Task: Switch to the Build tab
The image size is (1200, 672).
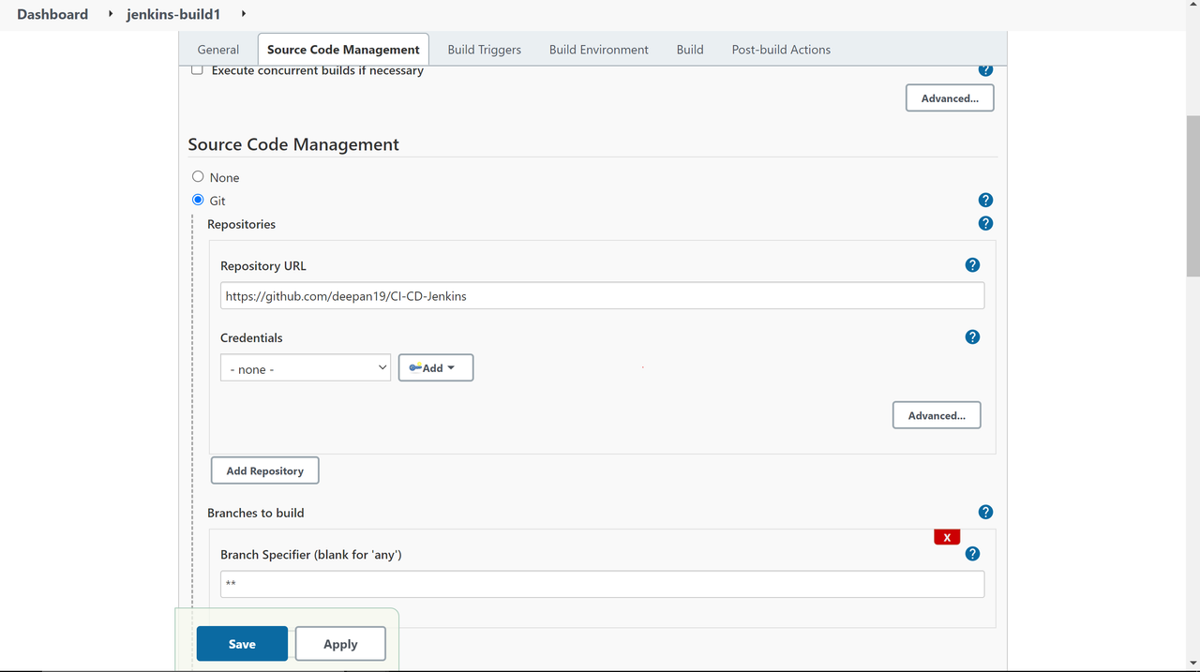Action: point(690,50)
